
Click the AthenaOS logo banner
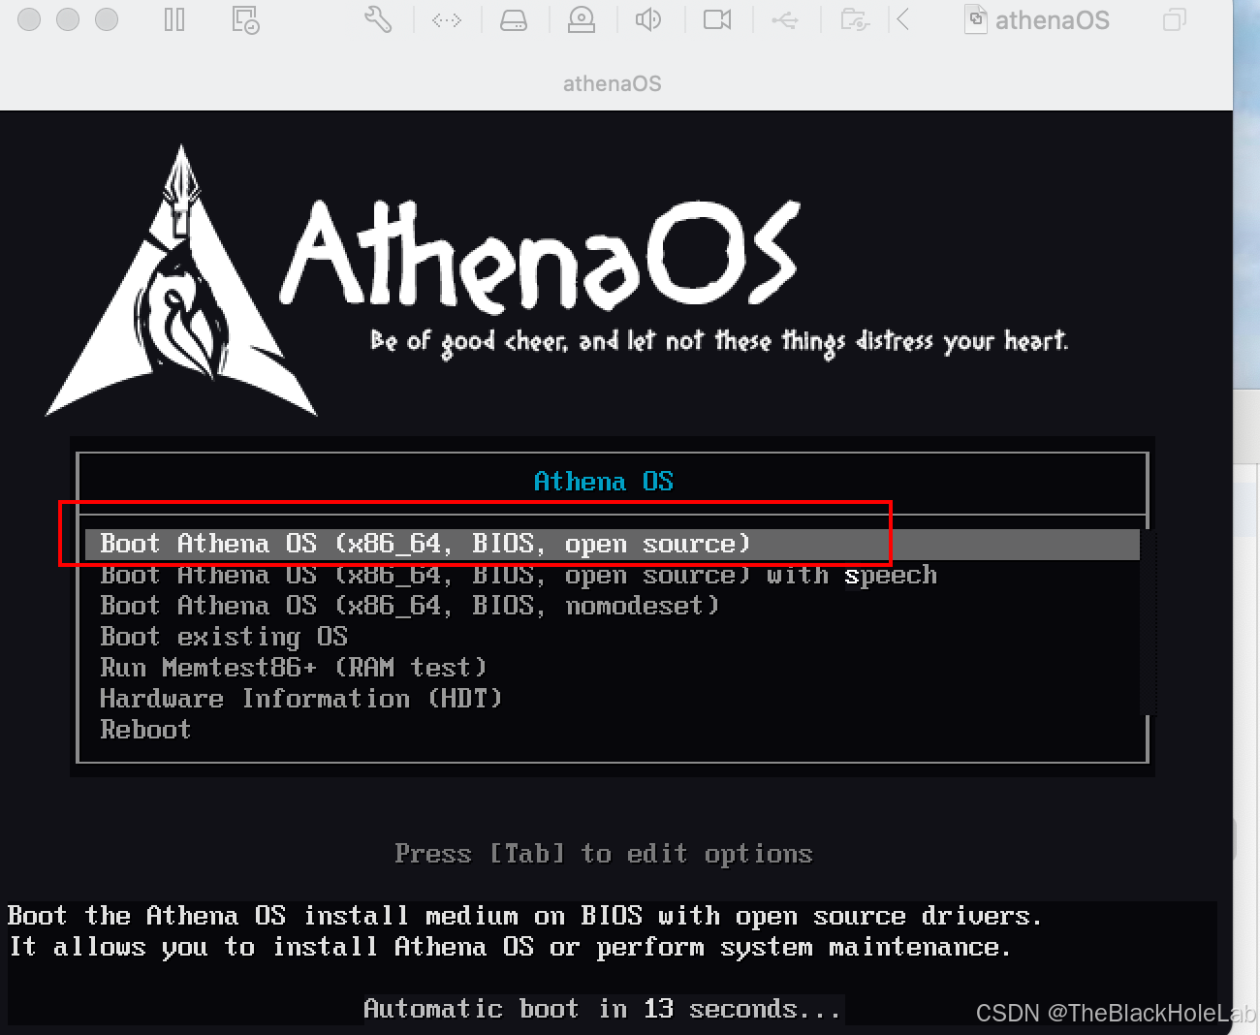(x=557, y=281)
